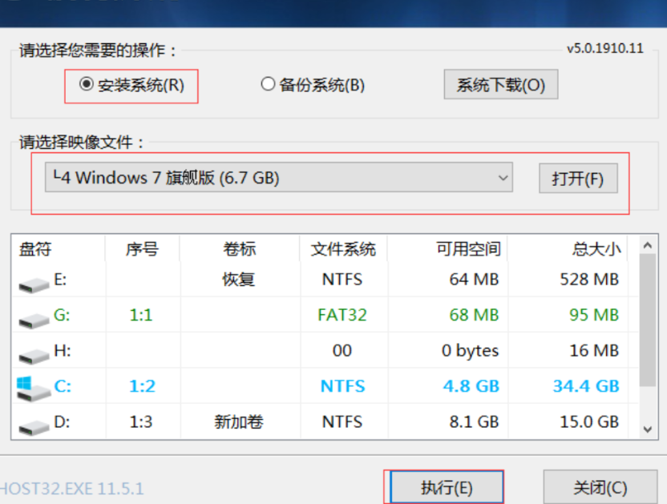
Task: Click the 打开(F) button
Action: [x=577, y=178]
